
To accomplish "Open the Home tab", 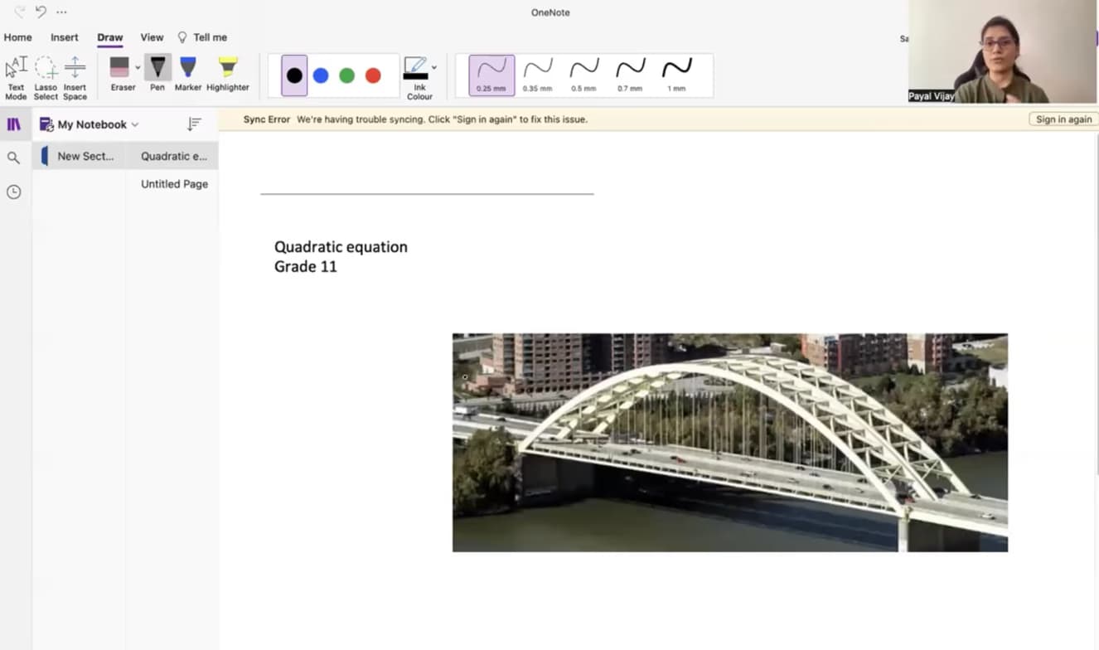I will click(17, 37).
